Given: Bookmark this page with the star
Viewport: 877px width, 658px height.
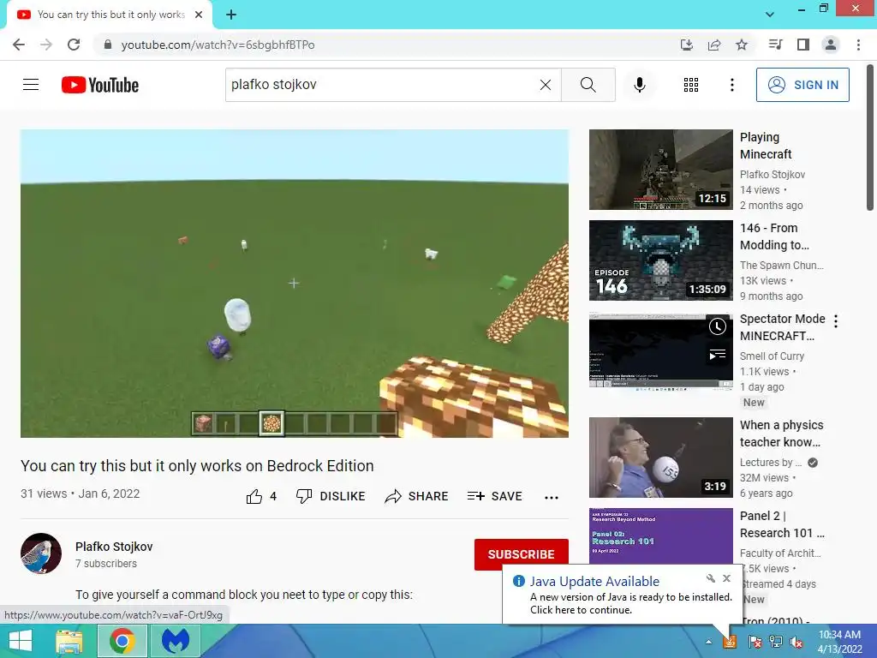Looking at the screenshot, I should pyautogui.click(x=742, y=45).
